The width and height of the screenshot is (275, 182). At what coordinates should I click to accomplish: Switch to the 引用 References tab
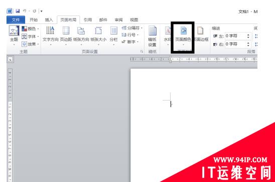[x=88, y=19]
